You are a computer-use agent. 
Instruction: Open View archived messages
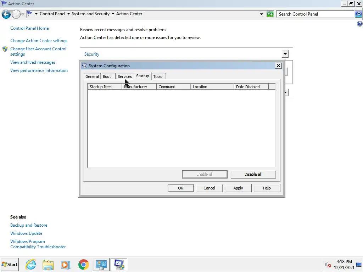pos(33,62)
